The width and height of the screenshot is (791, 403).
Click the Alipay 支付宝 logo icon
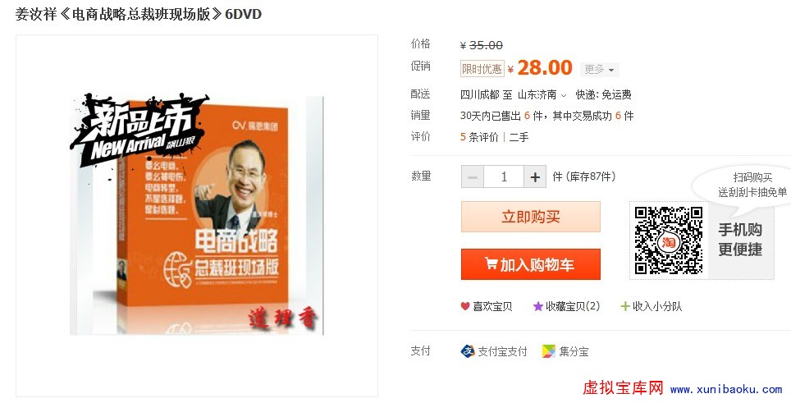(468, 351)
